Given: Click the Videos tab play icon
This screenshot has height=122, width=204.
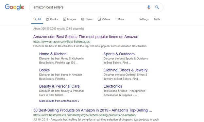Looking at the screenshot, I should [99, 19].
